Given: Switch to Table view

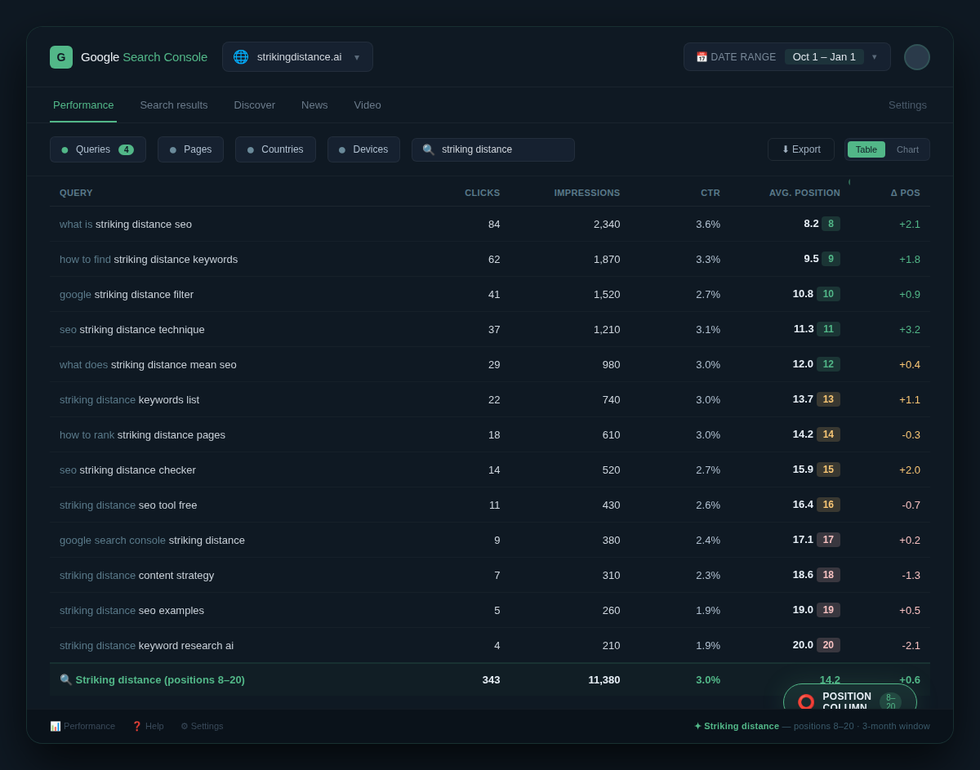Looking at the screenshot, I should pos(866,149).
